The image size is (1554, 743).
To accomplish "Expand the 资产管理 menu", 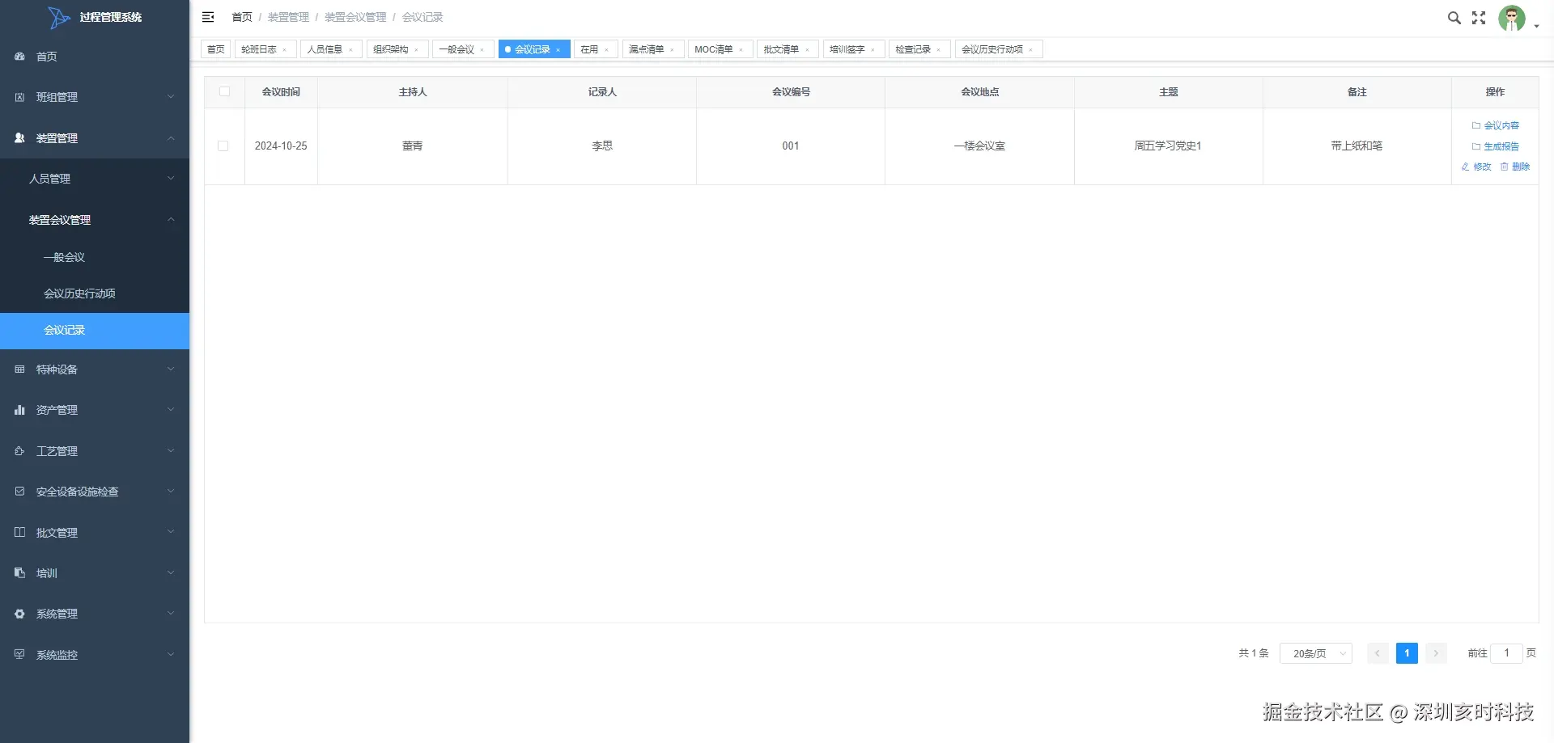I will pos(171,410).
